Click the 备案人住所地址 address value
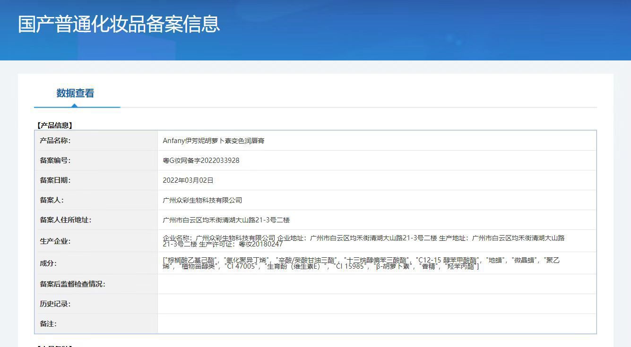631x347 pixels. pos(226,220)
